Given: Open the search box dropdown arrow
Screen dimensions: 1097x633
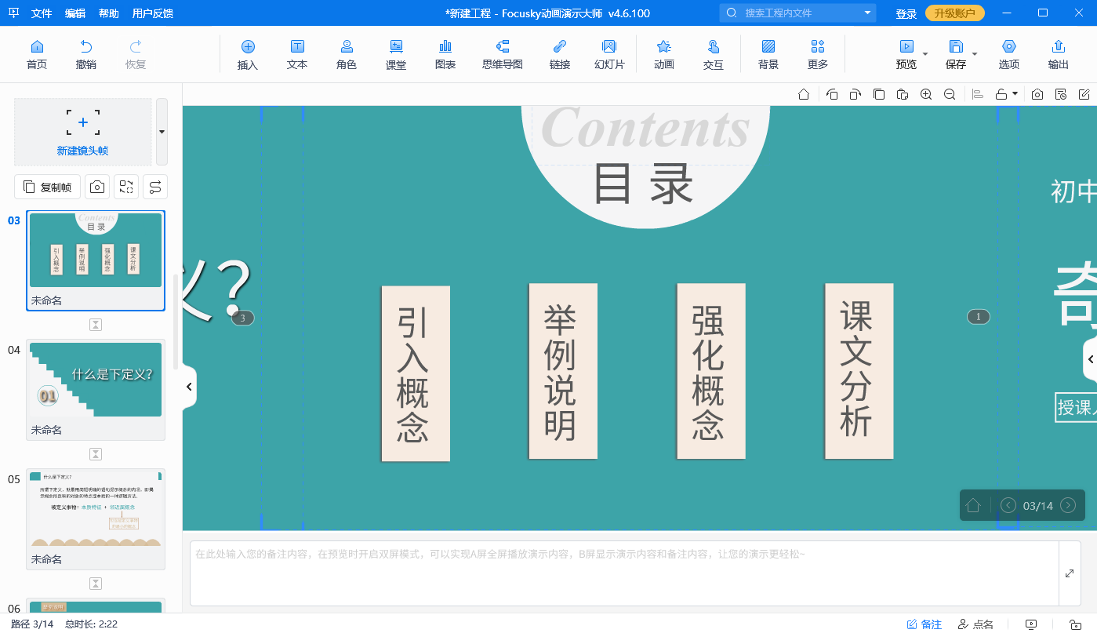Looking at the screenshot, I should [867, 13].
